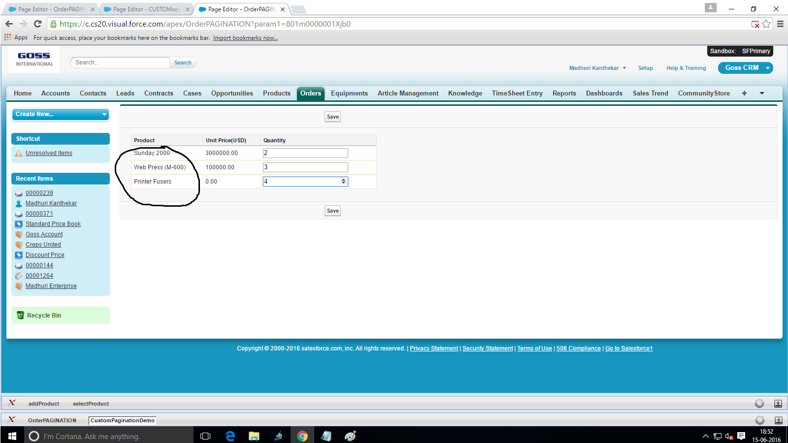This screenshot has width=788, height=443.
Task: Open Help & Training link
Action: [686, 68]
